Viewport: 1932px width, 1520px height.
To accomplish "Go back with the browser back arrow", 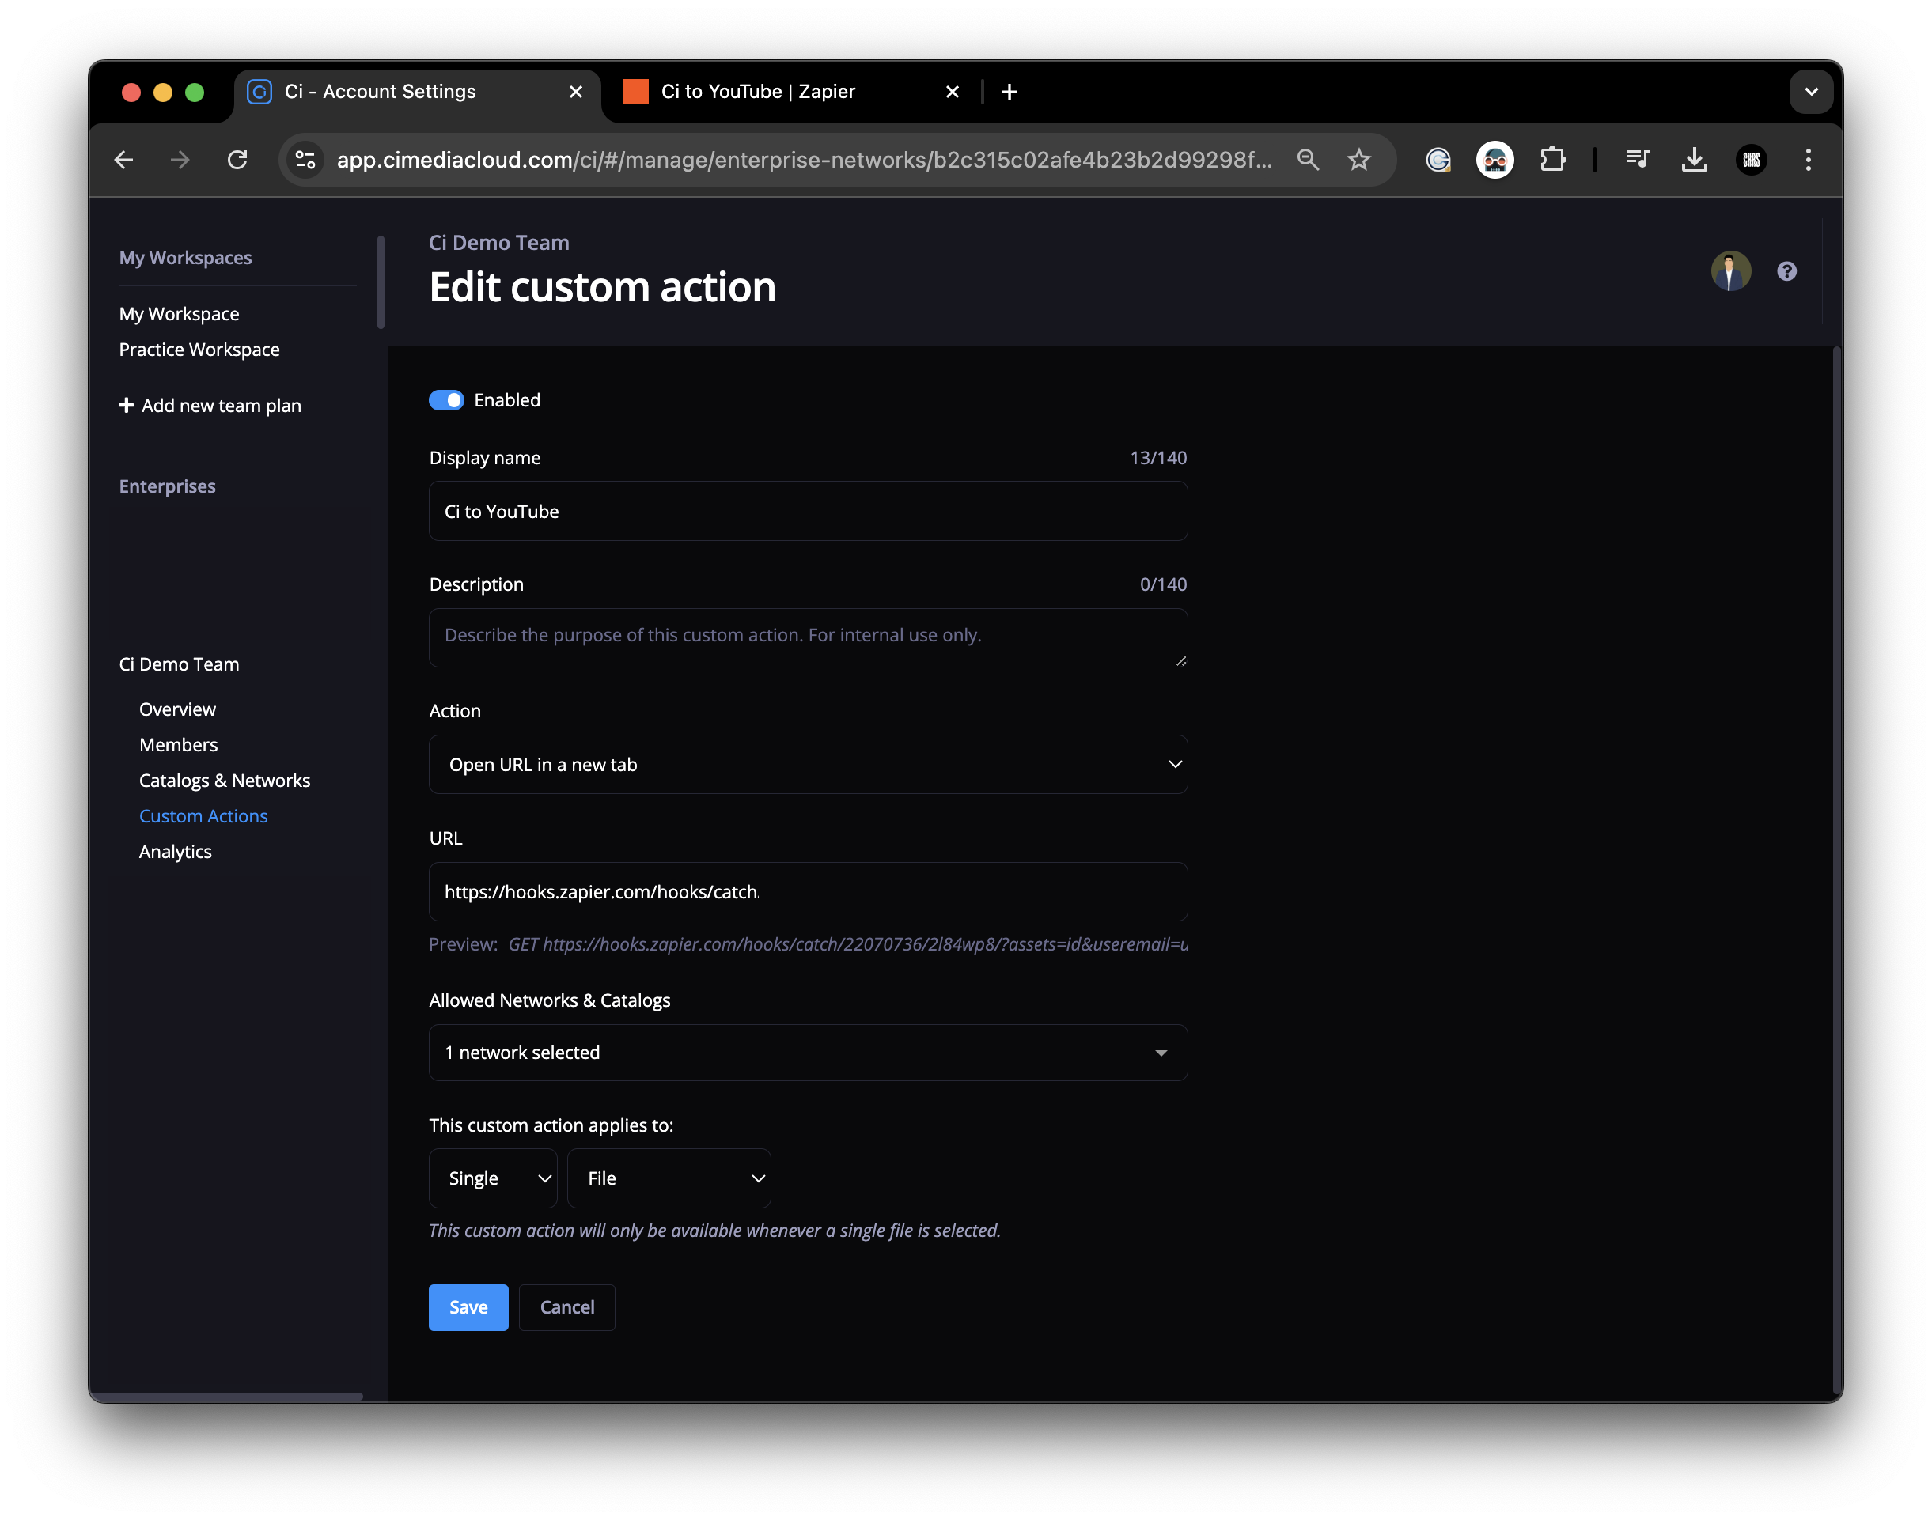I will [123, 161].
